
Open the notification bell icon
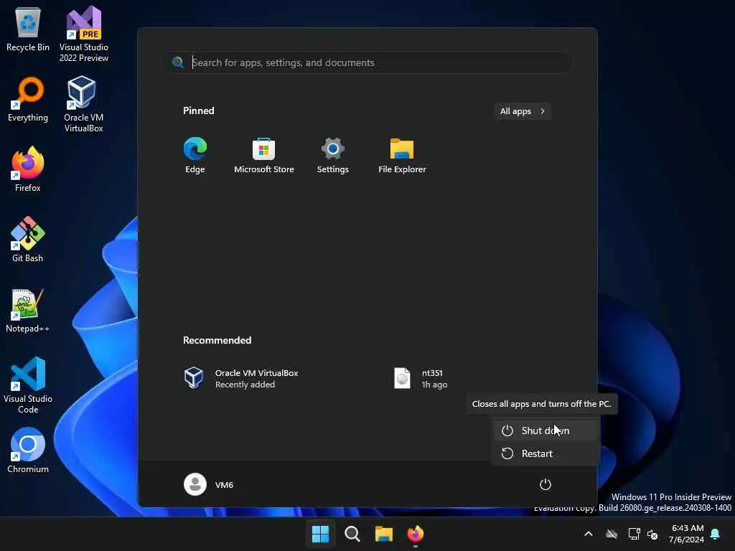coord(716,534)
